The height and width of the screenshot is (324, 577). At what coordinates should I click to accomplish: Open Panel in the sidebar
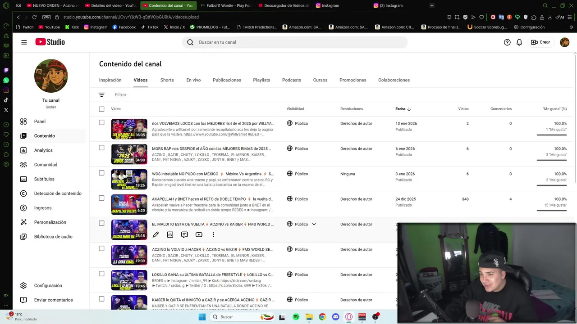[51, 121]
